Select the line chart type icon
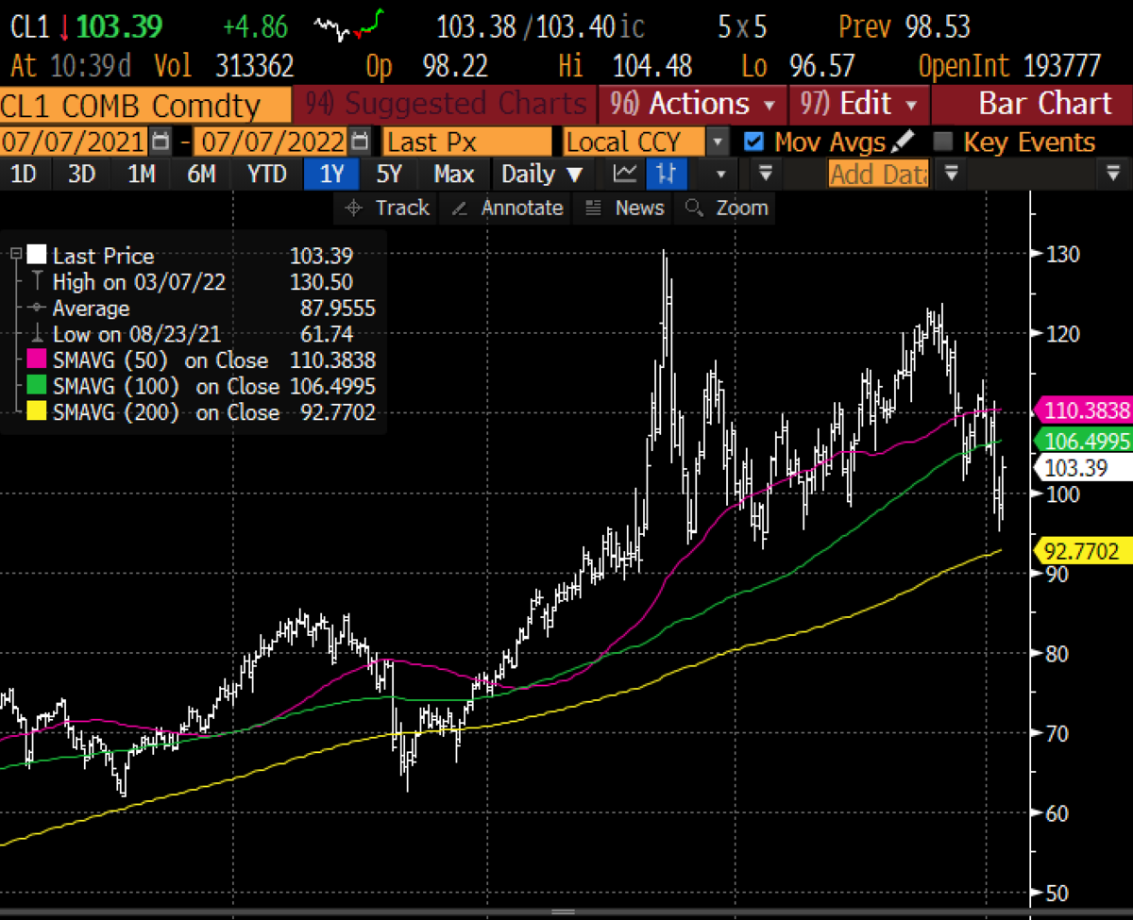1133x920 pixels. click(625, 174)
